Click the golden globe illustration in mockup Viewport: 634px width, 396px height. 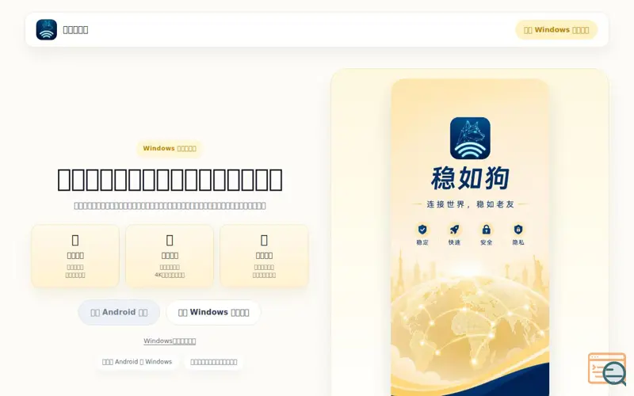pos(470,323)
